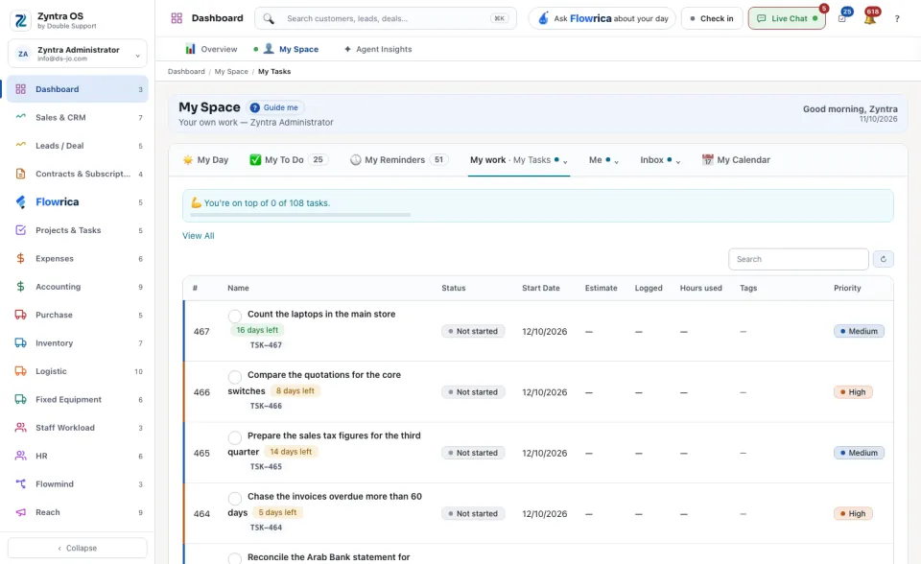Open the Inventory sidebar icon
The height and width of the screenshot is (564, 921).
click(x=20, y=343)
